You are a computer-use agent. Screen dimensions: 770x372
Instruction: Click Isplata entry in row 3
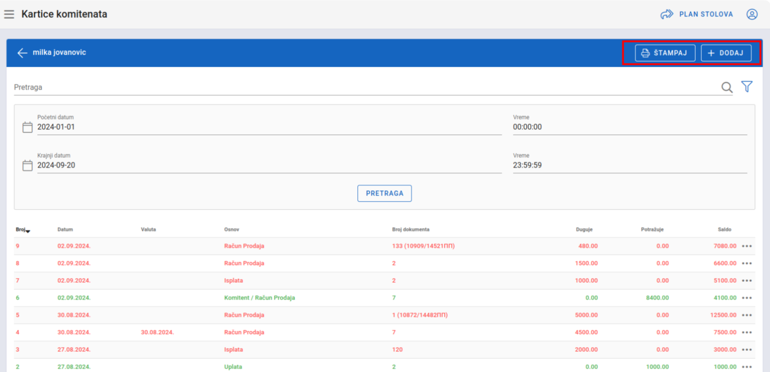pos(234,349)
